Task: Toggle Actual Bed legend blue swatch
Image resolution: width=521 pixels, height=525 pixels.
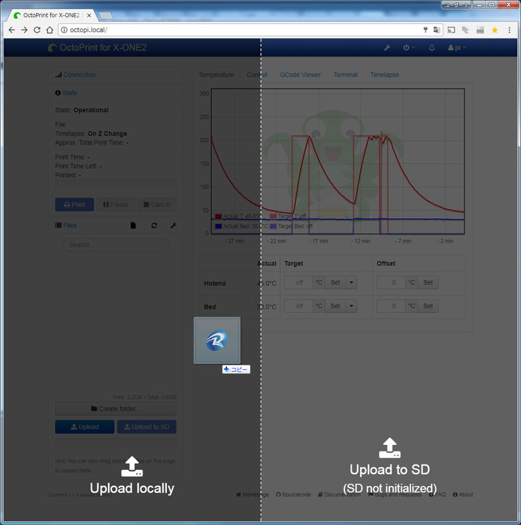Action: point(218,226)
